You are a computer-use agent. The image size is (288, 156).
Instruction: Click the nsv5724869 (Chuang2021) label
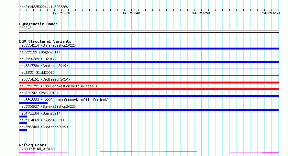42,120
